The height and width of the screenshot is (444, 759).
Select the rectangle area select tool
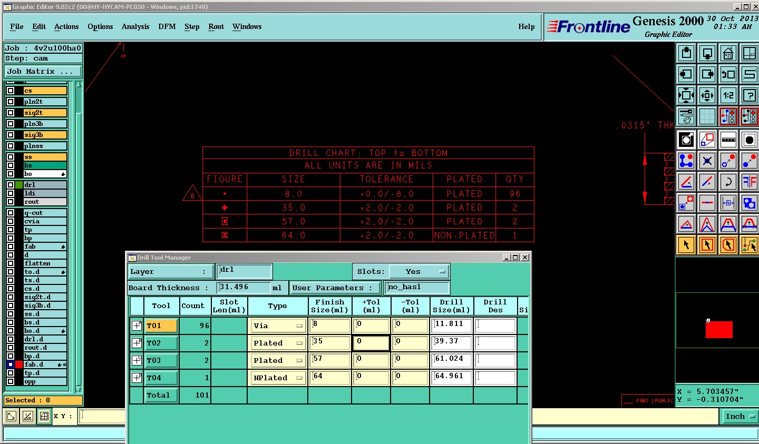(x=707, y=245)
